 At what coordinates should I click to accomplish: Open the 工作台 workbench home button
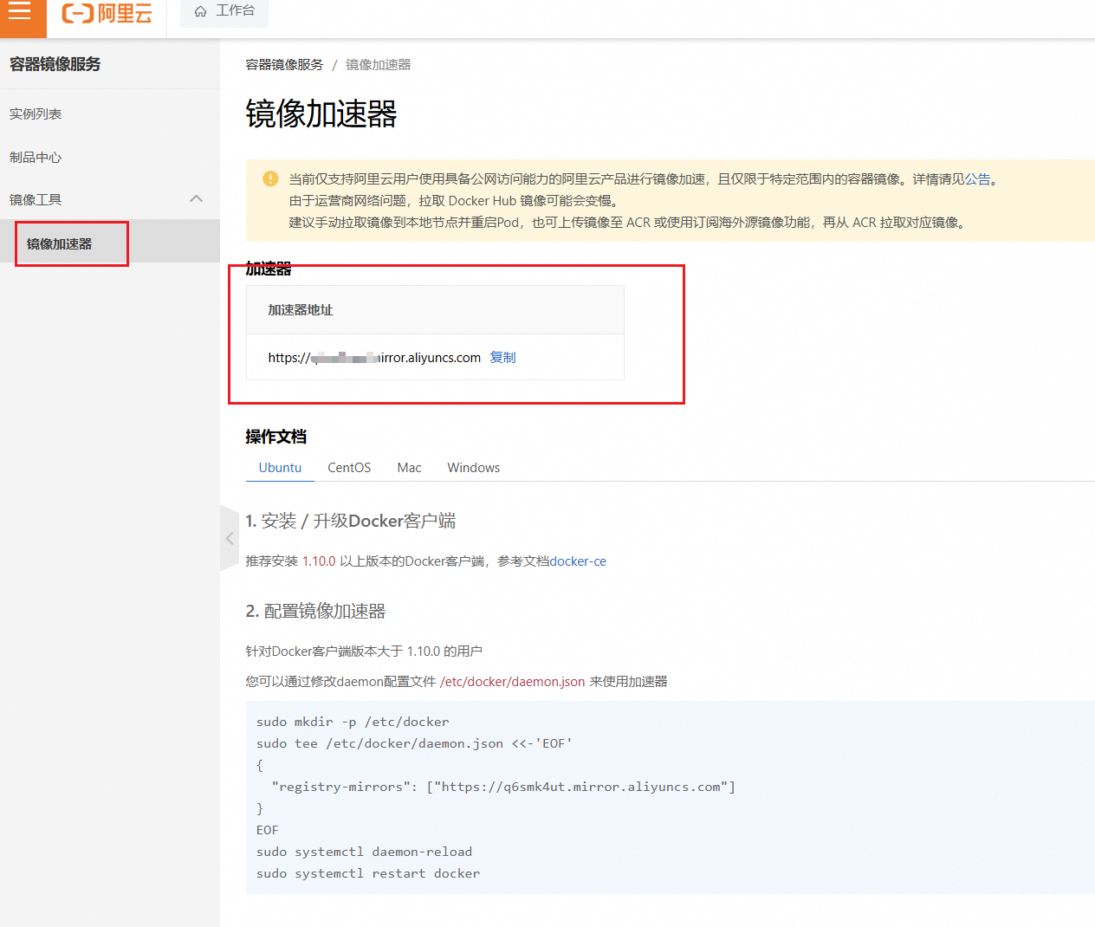click(224, 11)
